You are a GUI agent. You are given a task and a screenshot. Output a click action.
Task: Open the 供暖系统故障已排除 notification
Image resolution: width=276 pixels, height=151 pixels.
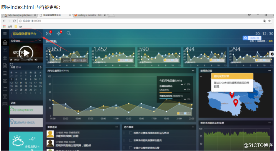click(67, 136)
